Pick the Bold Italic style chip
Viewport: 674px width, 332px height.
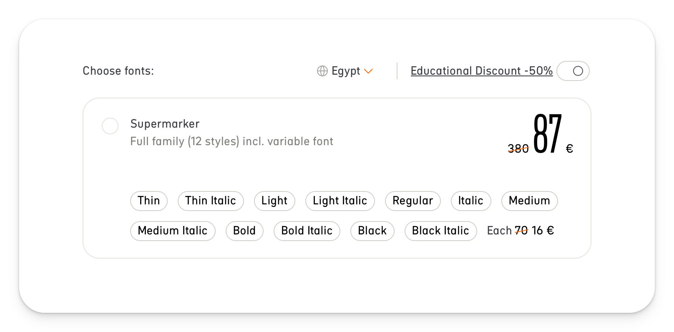(307, 231)
